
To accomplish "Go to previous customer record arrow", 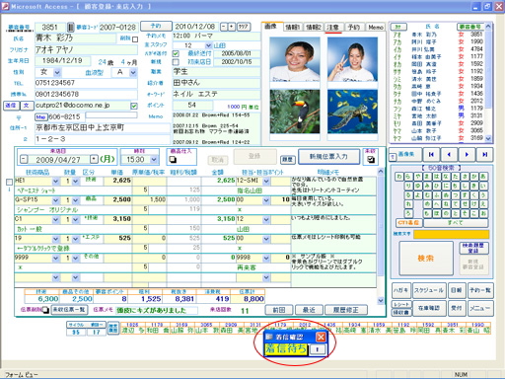I will [449, 154].
